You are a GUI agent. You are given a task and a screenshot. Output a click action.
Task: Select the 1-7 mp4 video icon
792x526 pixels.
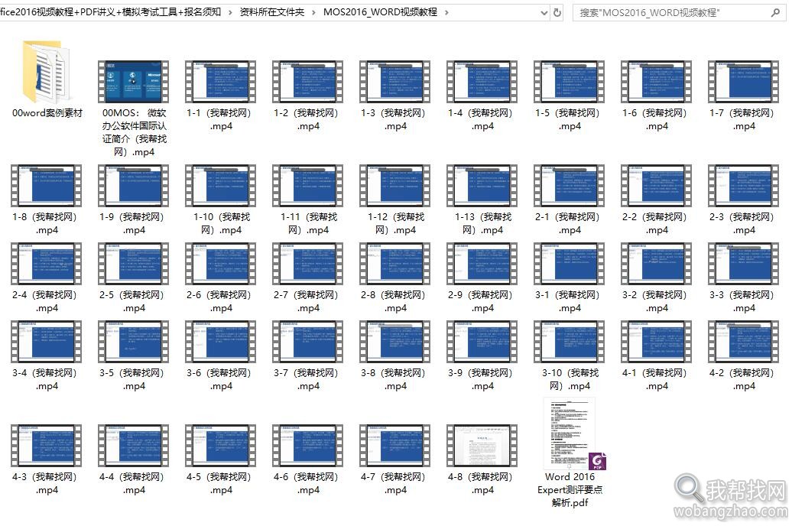pos(744,82)
